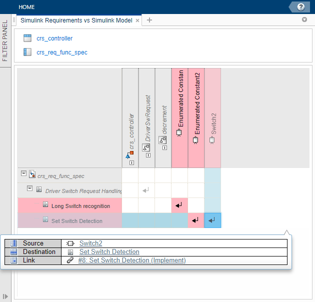Switch to the HOME ribbon tab
The width and height of the screenshot is (315, 302).
click(x=26, y=7)
